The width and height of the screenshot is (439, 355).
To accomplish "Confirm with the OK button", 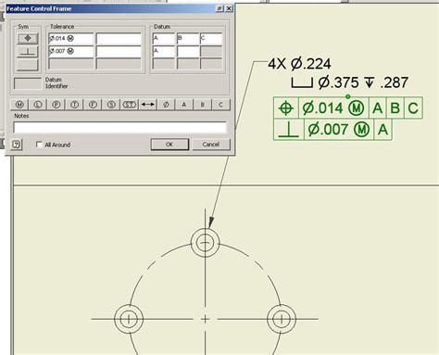I will (x=169, y=145).
